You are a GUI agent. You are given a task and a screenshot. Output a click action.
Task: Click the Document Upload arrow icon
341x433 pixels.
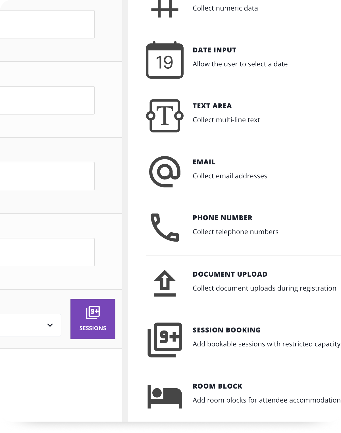[x=165, y=283]
